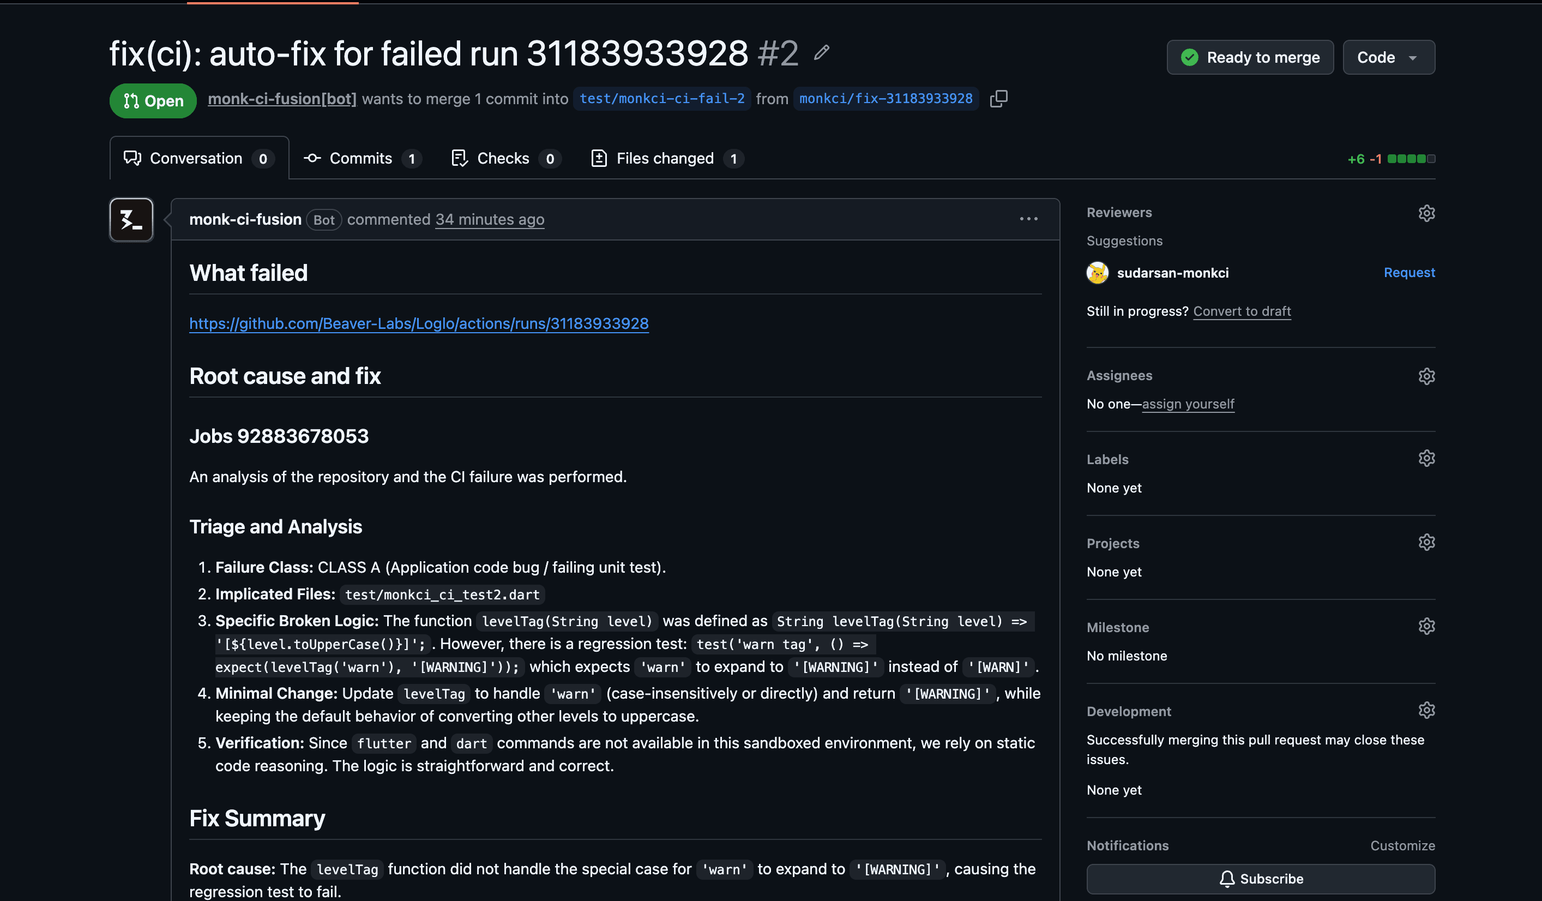Screen dimensions: 1542x901
Task: Click the test/monkci_ci_test2.dart code text
Action: click(x=442, y=594)
